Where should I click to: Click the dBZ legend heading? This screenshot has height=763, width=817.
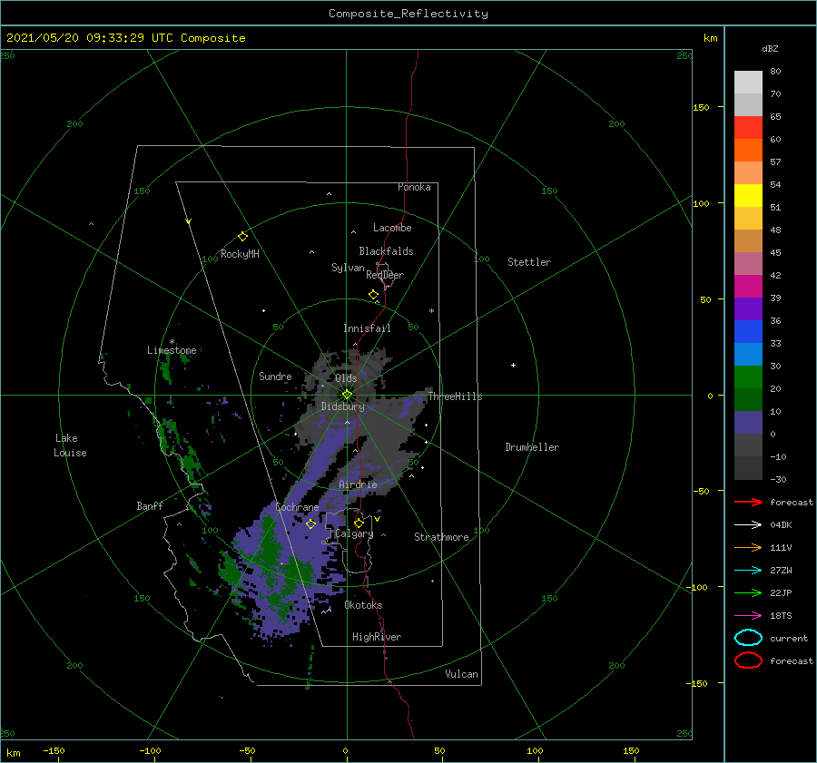(x=770, y=48)
